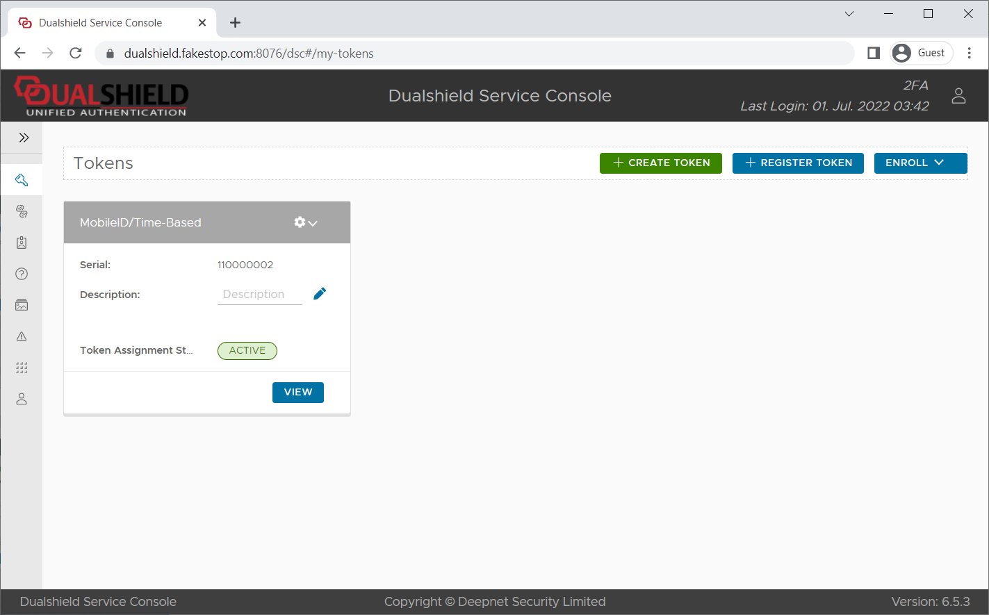The width and height of the screenshot is (989, 615).
Task: Open the ID badge sidebar icon
Action: (22, 243)
